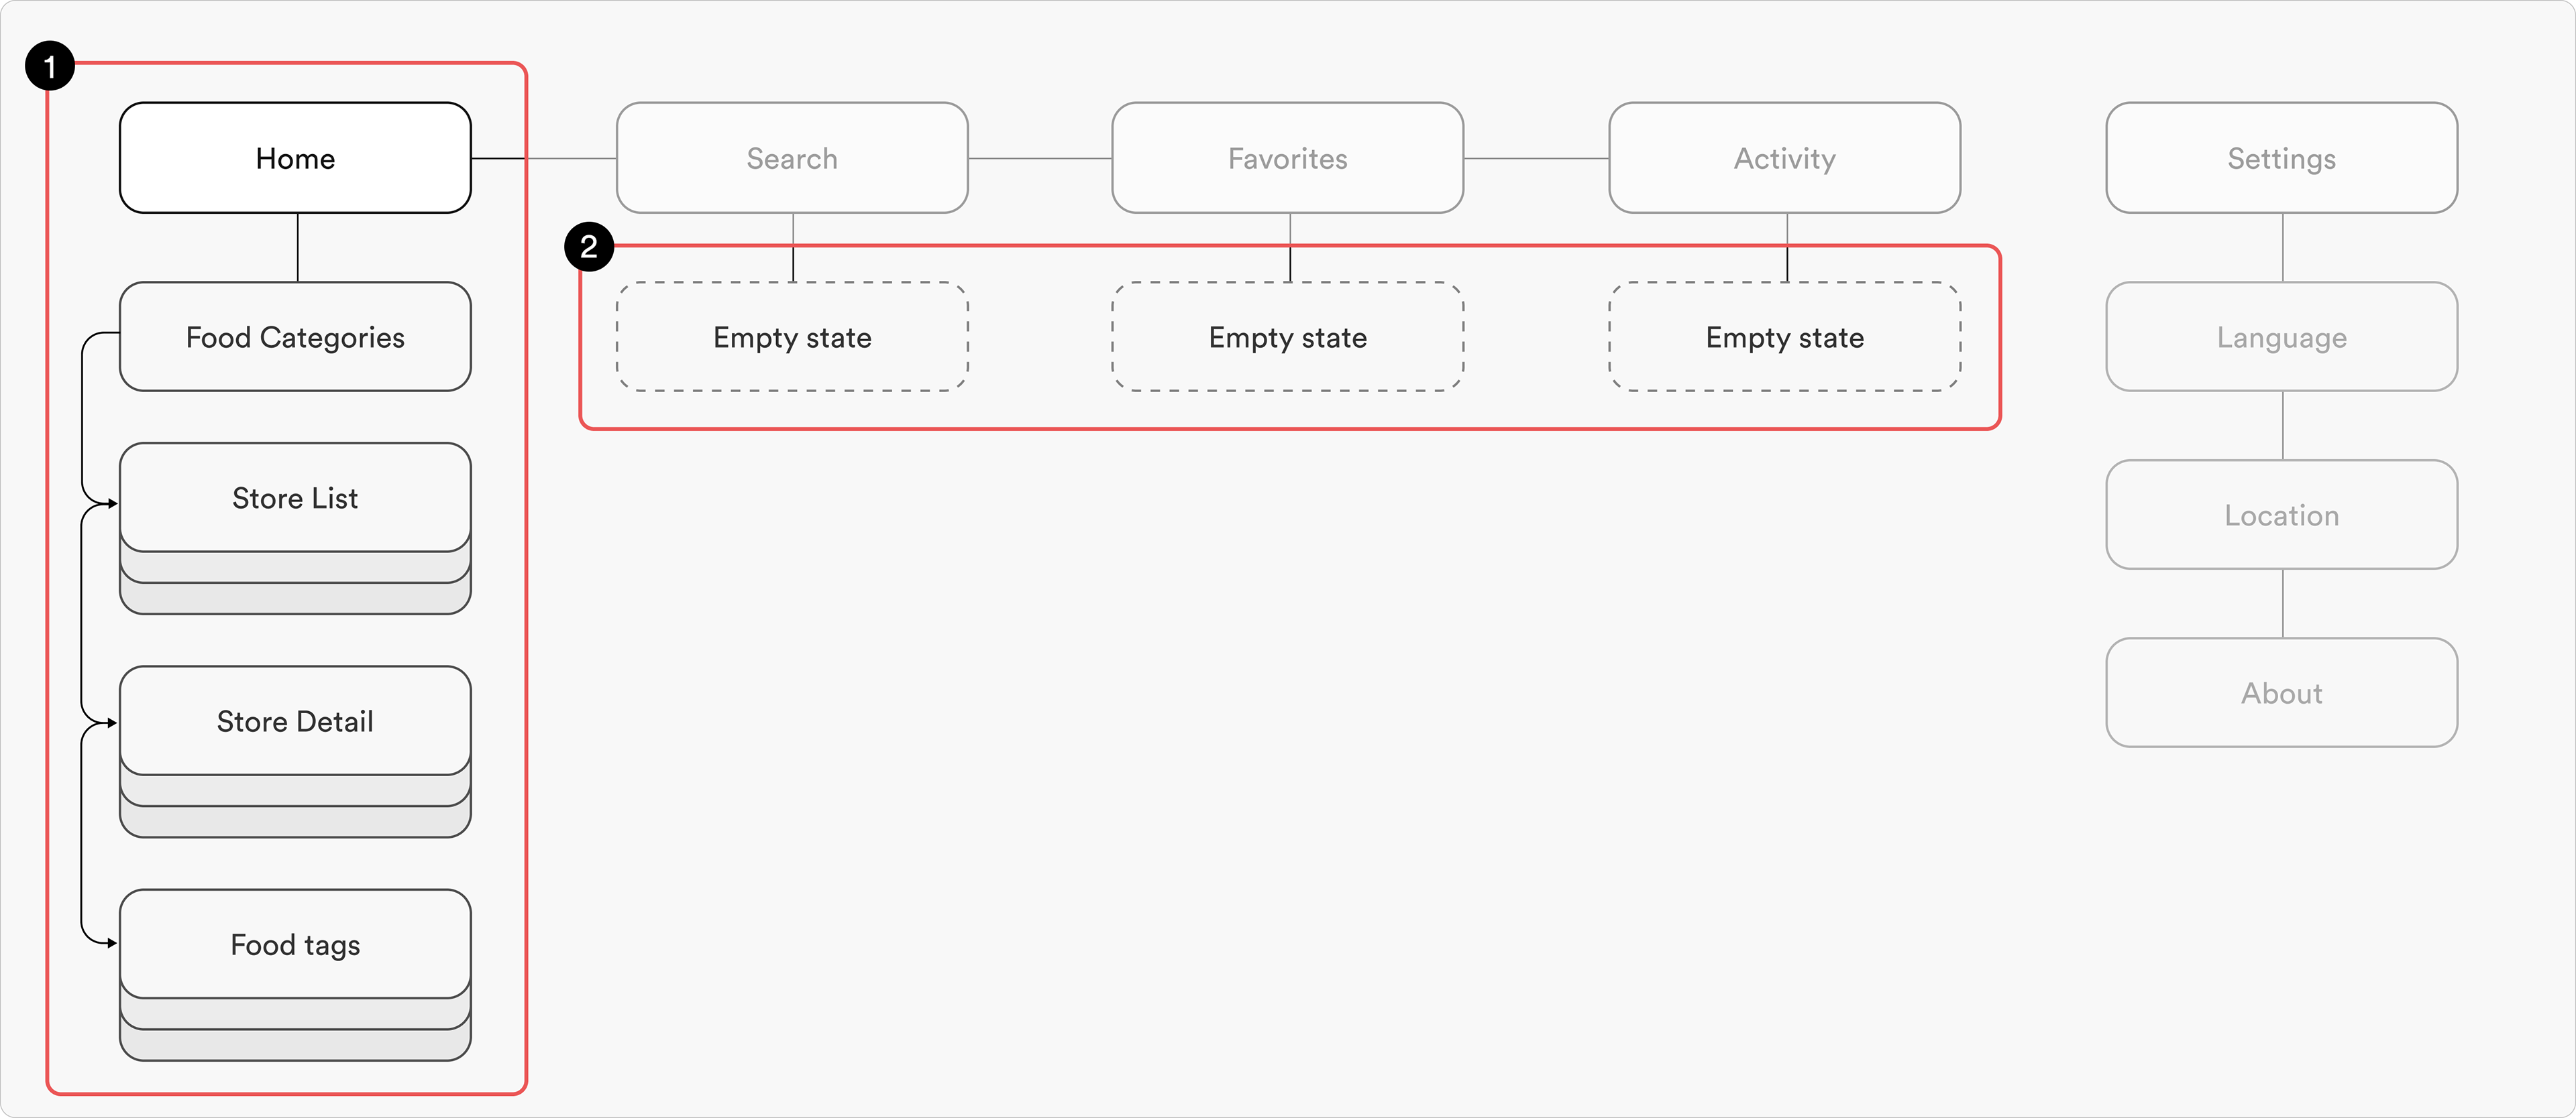Click the arrowhead pointing to Store Detail
Image resolution: width=2576 pixels, height=1118 pixels.
pos(112,723)
